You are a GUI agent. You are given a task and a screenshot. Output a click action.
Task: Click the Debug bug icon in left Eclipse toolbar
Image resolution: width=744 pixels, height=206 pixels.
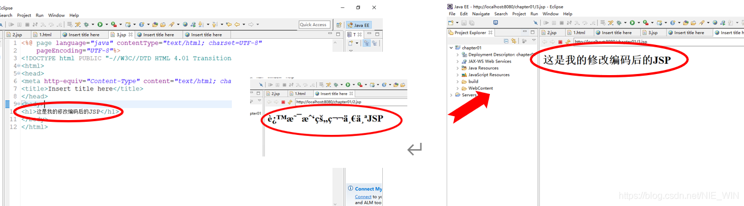(x=87, y=24)
